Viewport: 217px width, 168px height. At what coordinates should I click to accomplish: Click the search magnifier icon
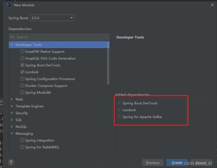(12, 37)
